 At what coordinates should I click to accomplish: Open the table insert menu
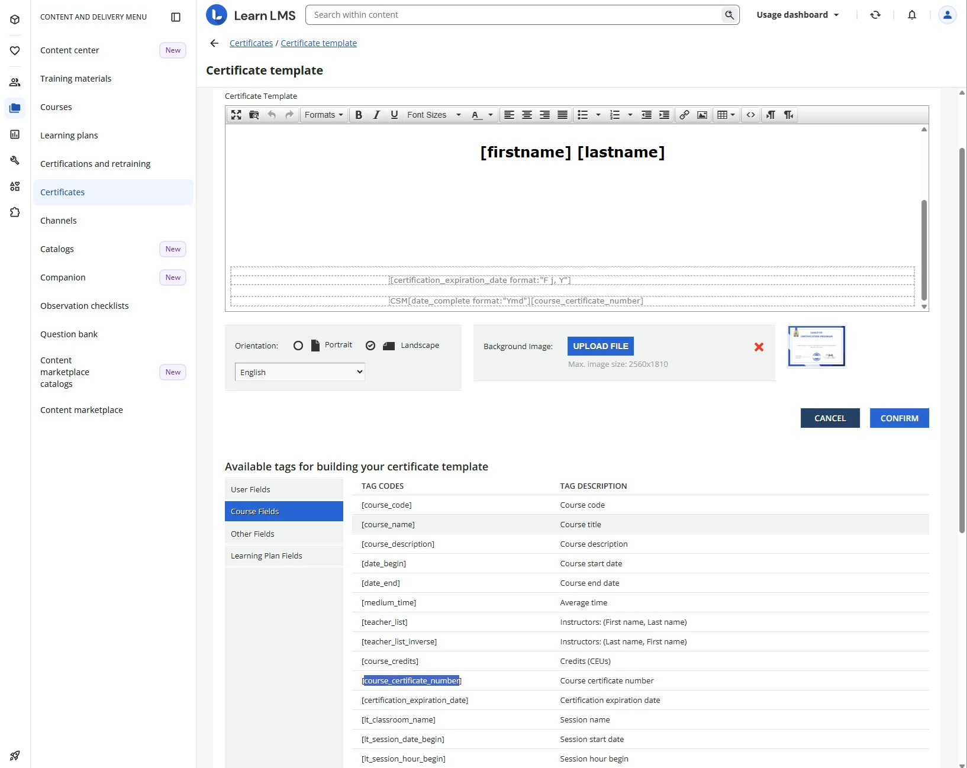[726, 115]
